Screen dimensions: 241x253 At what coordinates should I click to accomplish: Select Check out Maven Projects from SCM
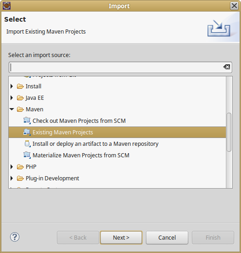79,121
